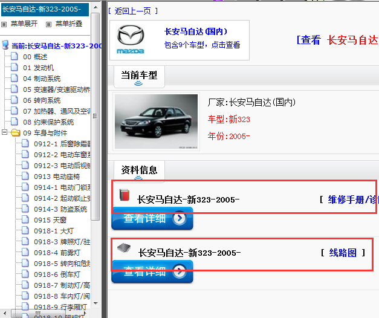This screenshot has width=379, height=318.
Task: Open tree item 01 发动机
Action: 39,68
